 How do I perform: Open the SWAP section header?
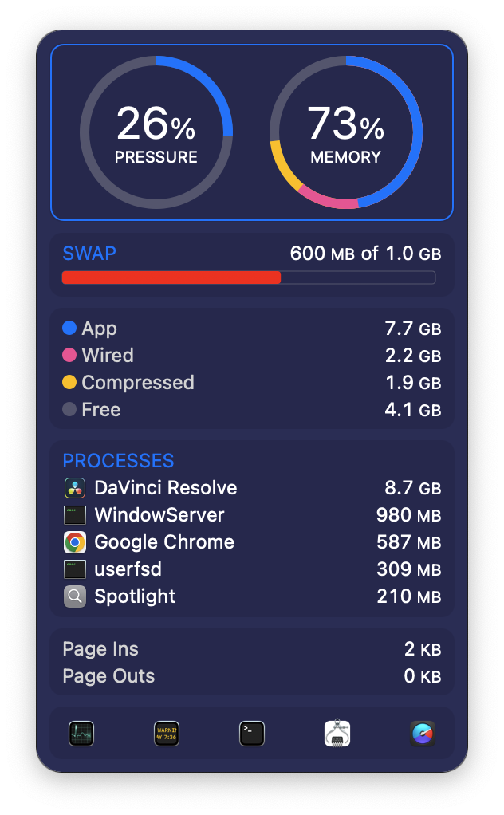pos(89,253)
